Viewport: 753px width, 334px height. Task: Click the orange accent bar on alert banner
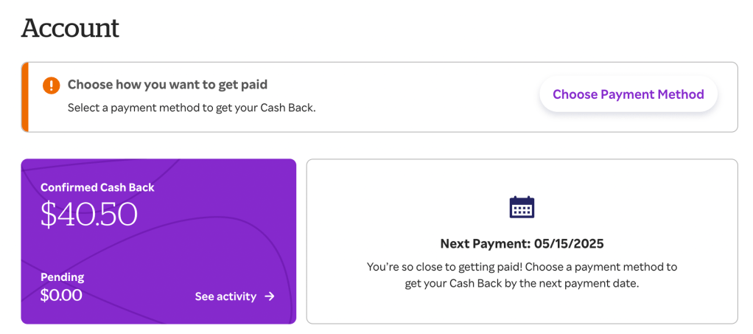[25, 97]
